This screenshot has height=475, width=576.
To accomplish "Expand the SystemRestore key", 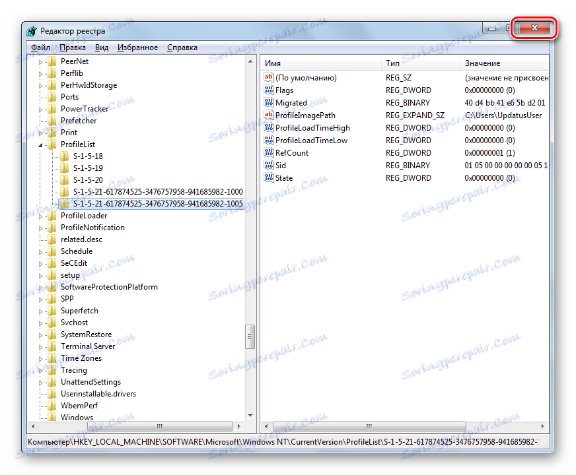I will [40, 335].
